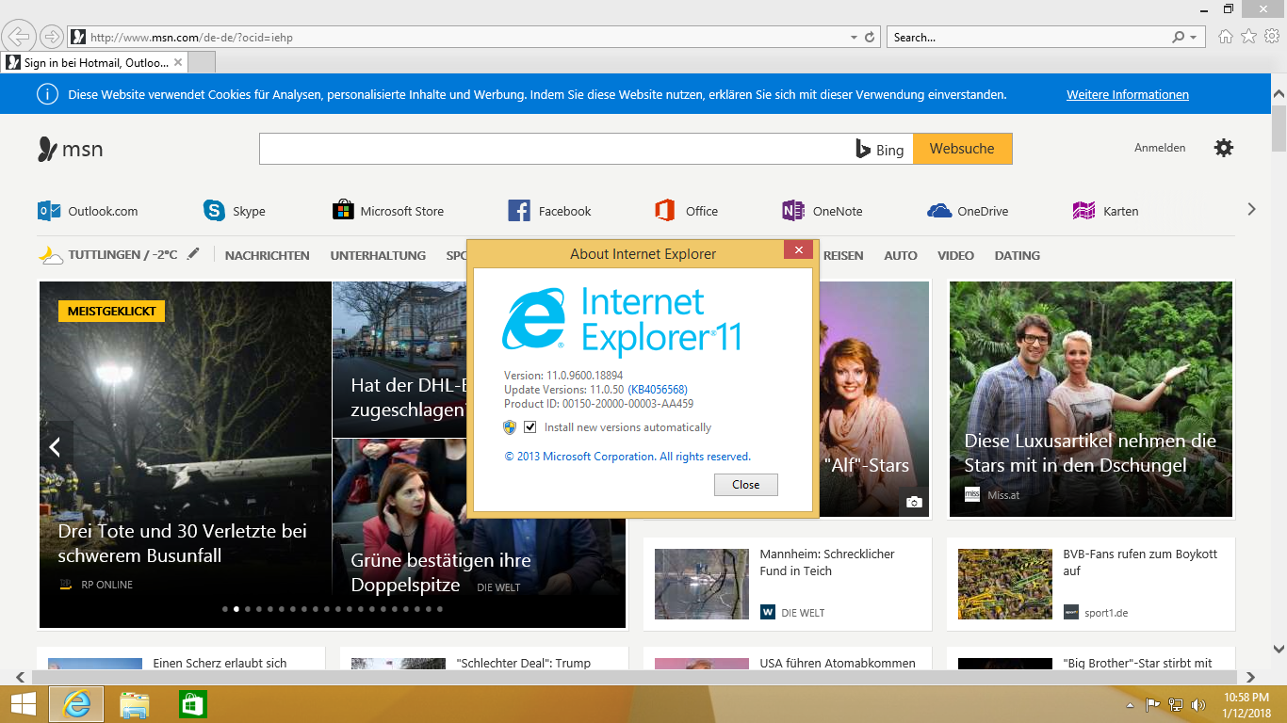Screen dimensions: 1287x723
Task: Open Tuttlingen weather forecast
Action: coord(122,255)
